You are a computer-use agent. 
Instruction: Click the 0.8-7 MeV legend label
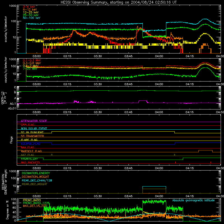[x=31, y=66]
